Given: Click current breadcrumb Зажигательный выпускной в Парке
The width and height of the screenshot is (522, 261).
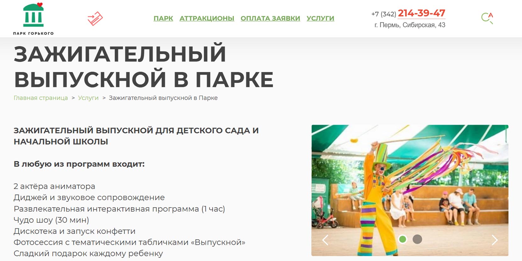Looking at the screenshot, I should point(163,98).
